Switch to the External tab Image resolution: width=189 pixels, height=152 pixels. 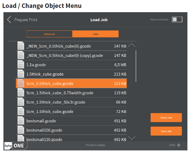tap(49, 34)
